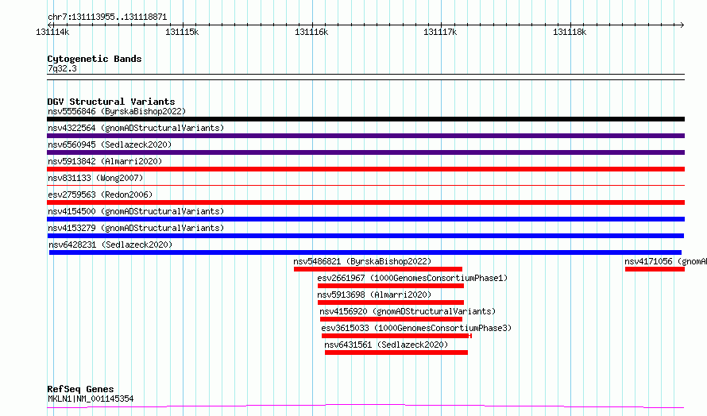Open nsv5486821 (ByrskaBishop2022) label

(362, 261)
